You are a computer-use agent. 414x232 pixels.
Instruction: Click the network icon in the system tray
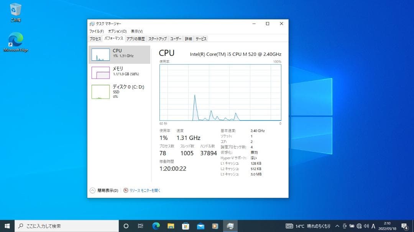[359, 226]
